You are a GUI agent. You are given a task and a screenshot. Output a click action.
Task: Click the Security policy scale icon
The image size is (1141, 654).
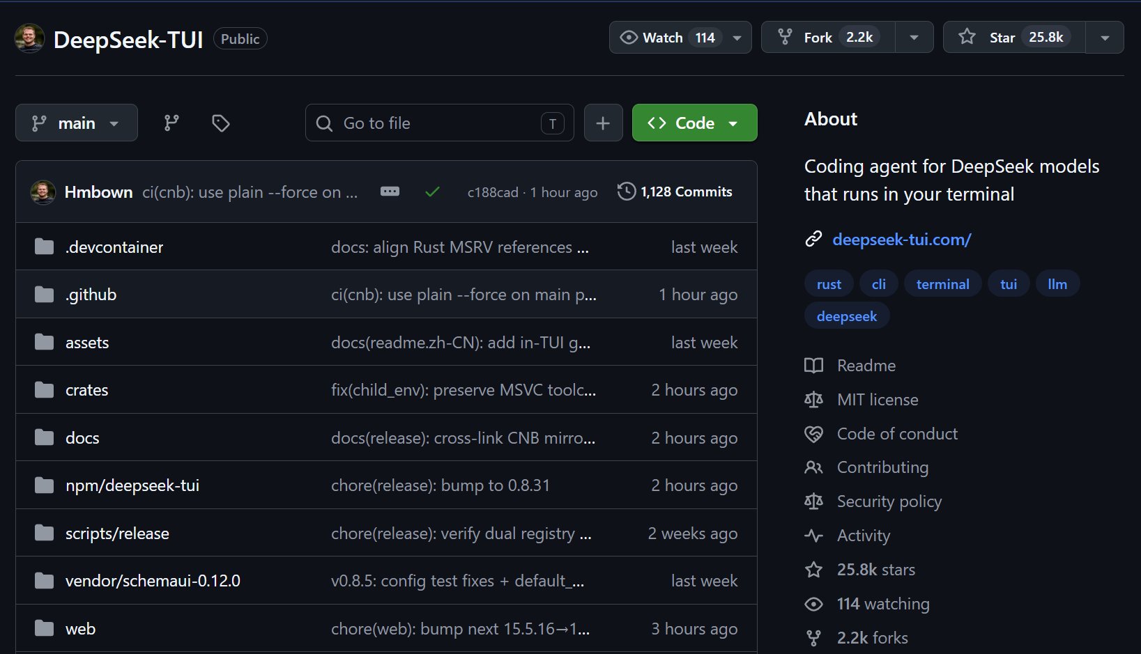813,501
